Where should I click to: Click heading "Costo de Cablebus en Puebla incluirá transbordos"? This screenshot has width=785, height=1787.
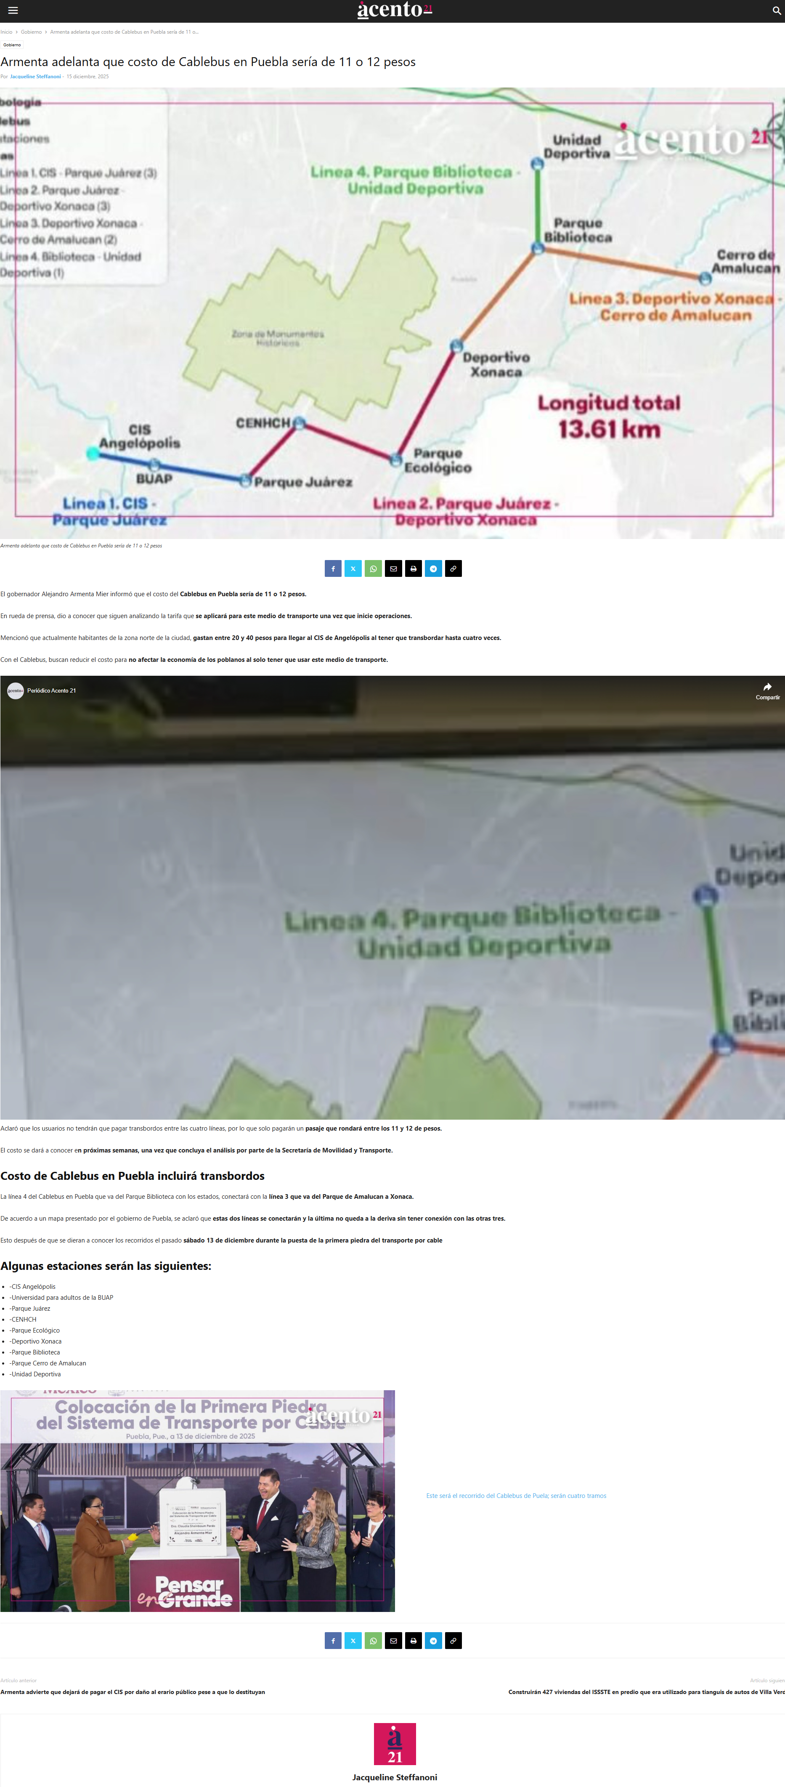click(x=133, y=1176)
